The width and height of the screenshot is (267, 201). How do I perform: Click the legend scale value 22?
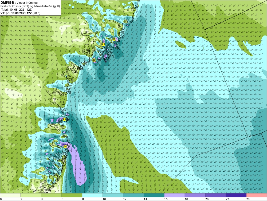[x=227, y=199]
